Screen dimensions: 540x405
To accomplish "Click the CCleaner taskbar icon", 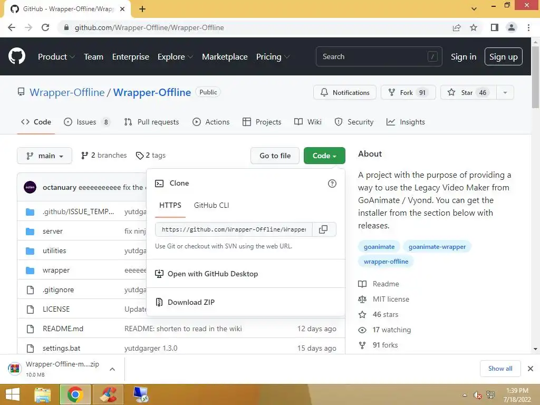I will [x=108, y=394].
